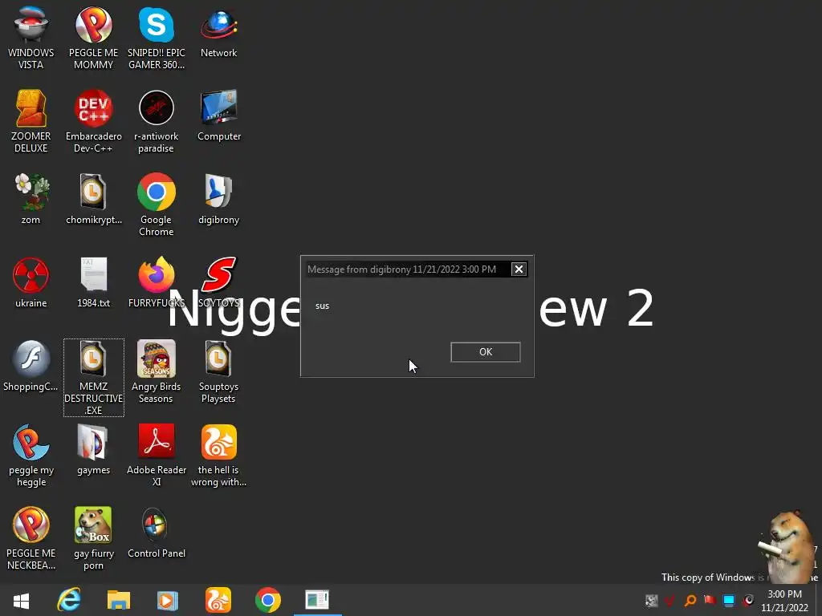Select the chomikrypt desktop icon

93,200
